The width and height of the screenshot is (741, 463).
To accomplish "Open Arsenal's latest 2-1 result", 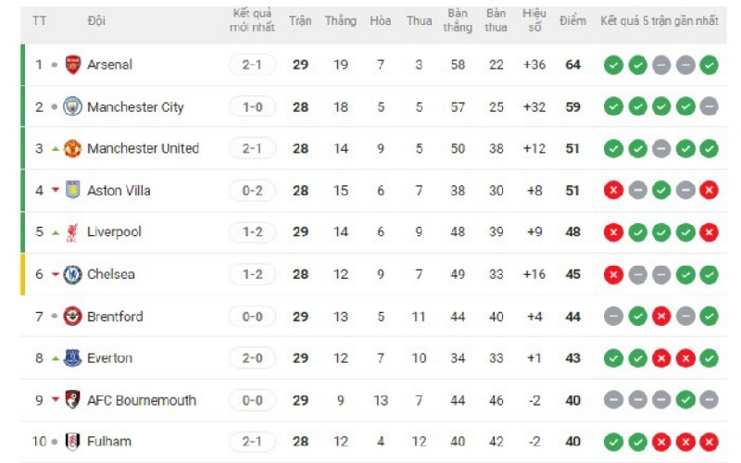I will tap(252, 65).
